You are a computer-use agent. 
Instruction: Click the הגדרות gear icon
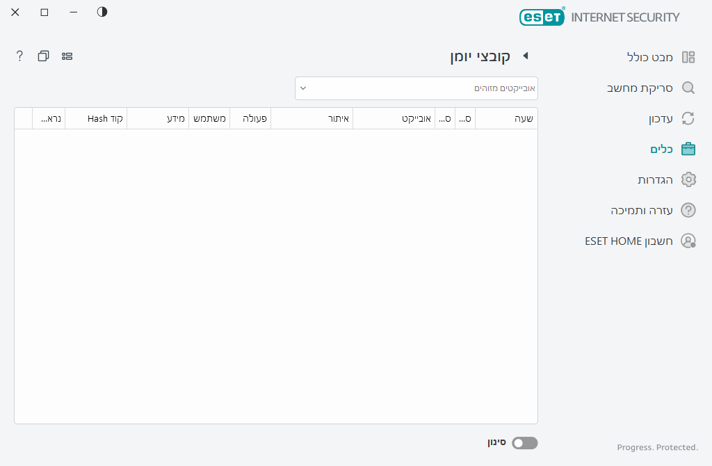pos(688,180)
